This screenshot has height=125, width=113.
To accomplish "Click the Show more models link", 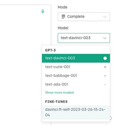I will (x=60, y=92).
